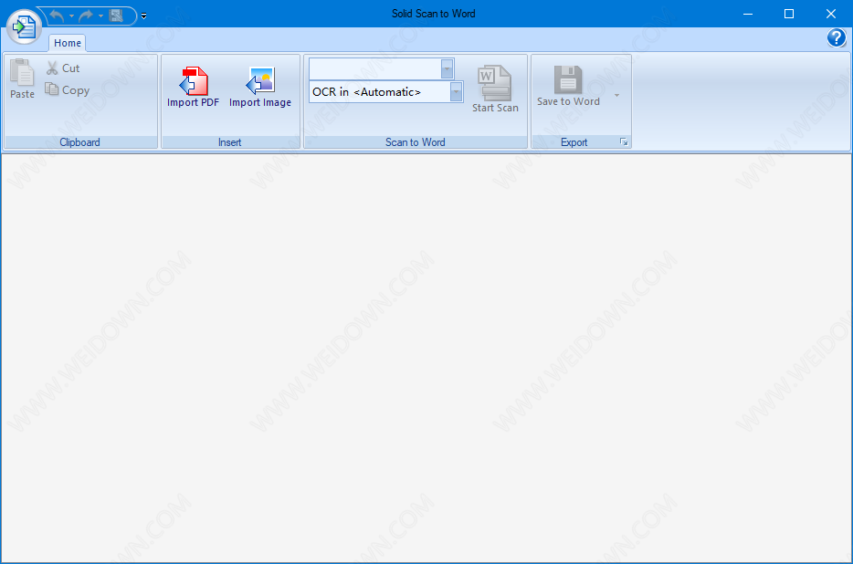Click the Cut scissors button
853x564 pixels.
tap(63, 68)
